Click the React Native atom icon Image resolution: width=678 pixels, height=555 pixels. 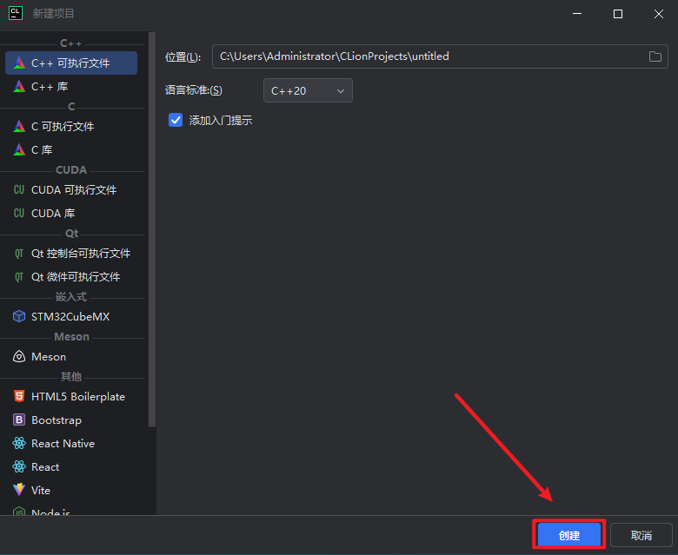pyautogui.click(x=19, y=444)
